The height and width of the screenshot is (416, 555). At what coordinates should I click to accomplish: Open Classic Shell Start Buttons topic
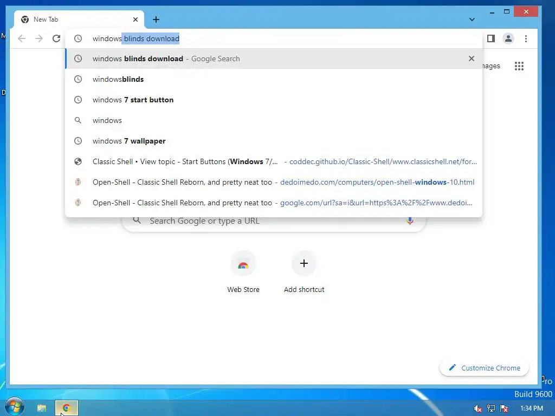274,161
